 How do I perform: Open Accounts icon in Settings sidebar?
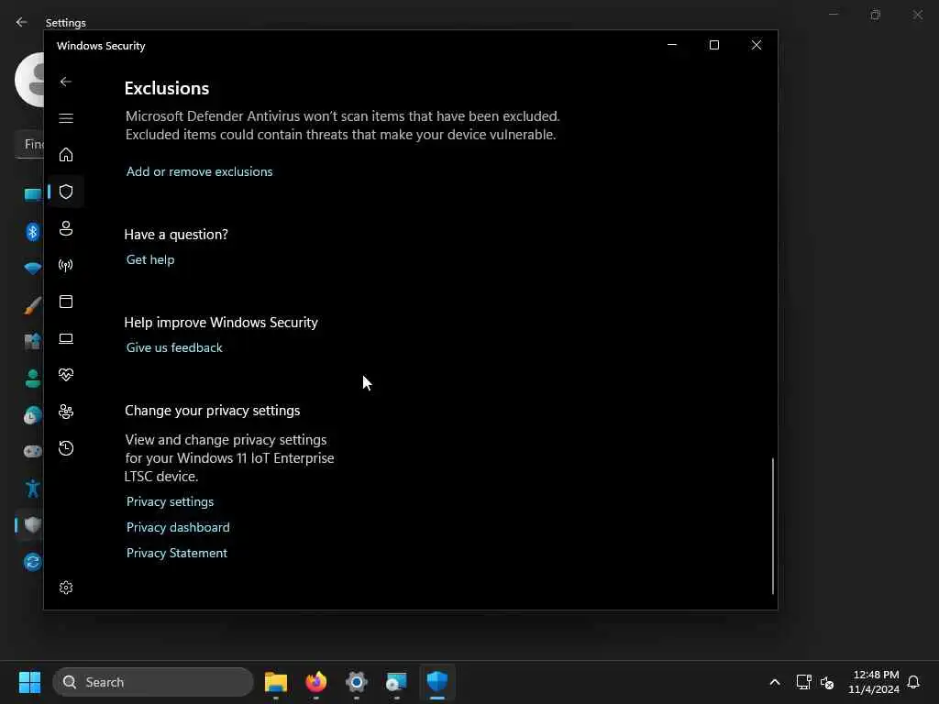[x=32, y=379]
